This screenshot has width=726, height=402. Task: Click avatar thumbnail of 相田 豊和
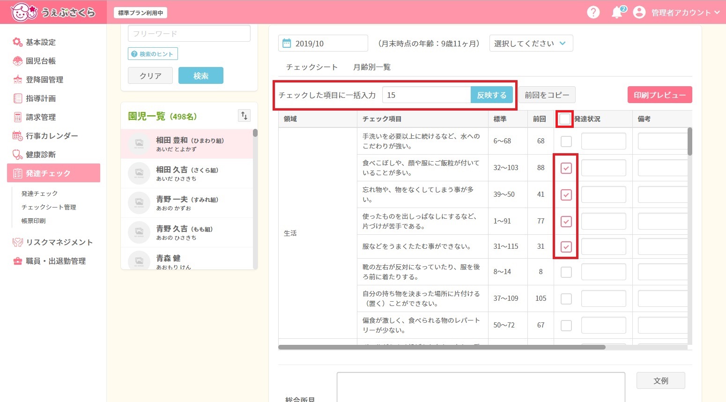[x=139, y=144]
